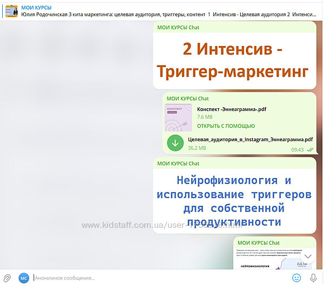The width and height of the screenshot is (324, 284).
Task: Click sender name above Триггер-маркетинг image
Action: (178, 27)
